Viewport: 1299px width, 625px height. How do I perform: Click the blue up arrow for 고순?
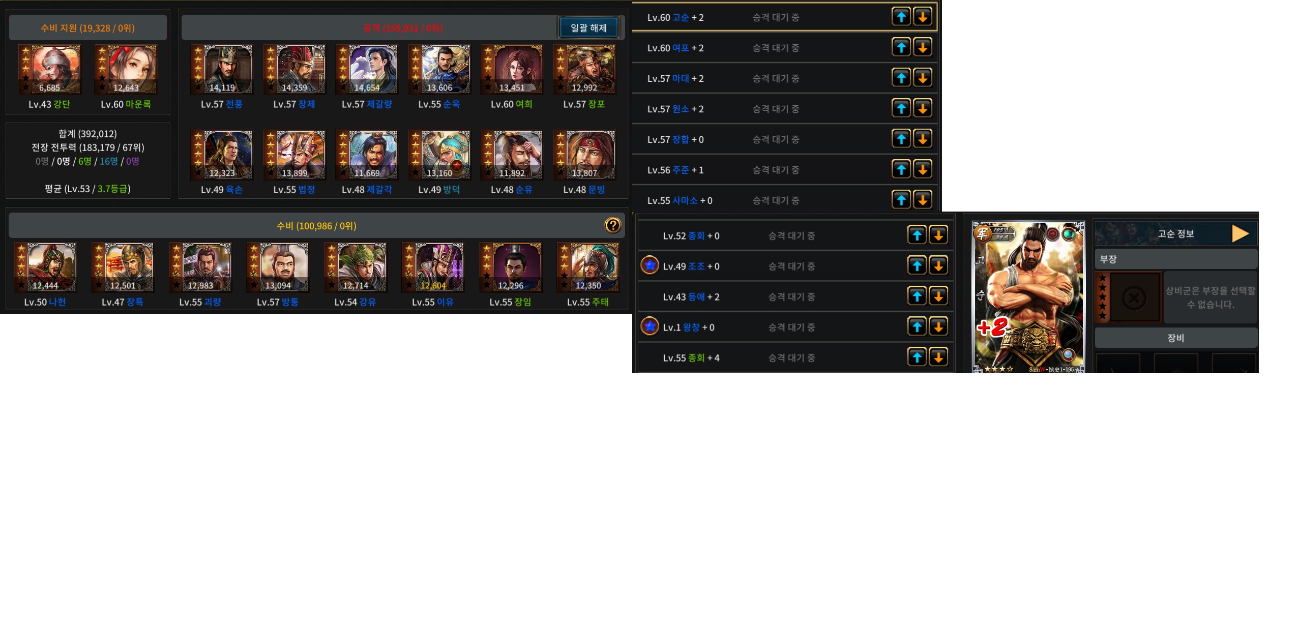point(901,17)
